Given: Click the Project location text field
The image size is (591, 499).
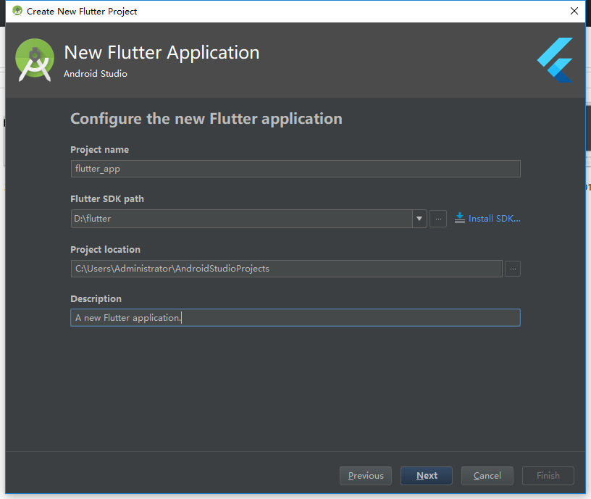Looking at the screenshot, I should [x=287, y=269].
